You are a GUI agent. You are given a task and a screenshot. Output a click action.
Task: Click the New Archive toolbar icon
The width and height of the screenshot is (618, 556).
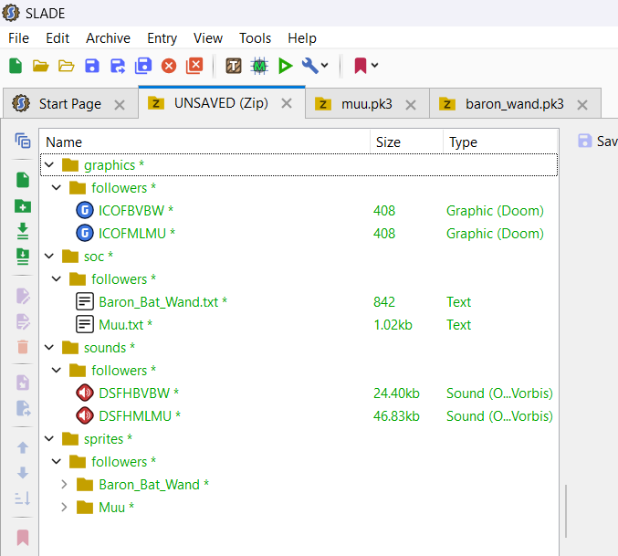click(16, 66)
